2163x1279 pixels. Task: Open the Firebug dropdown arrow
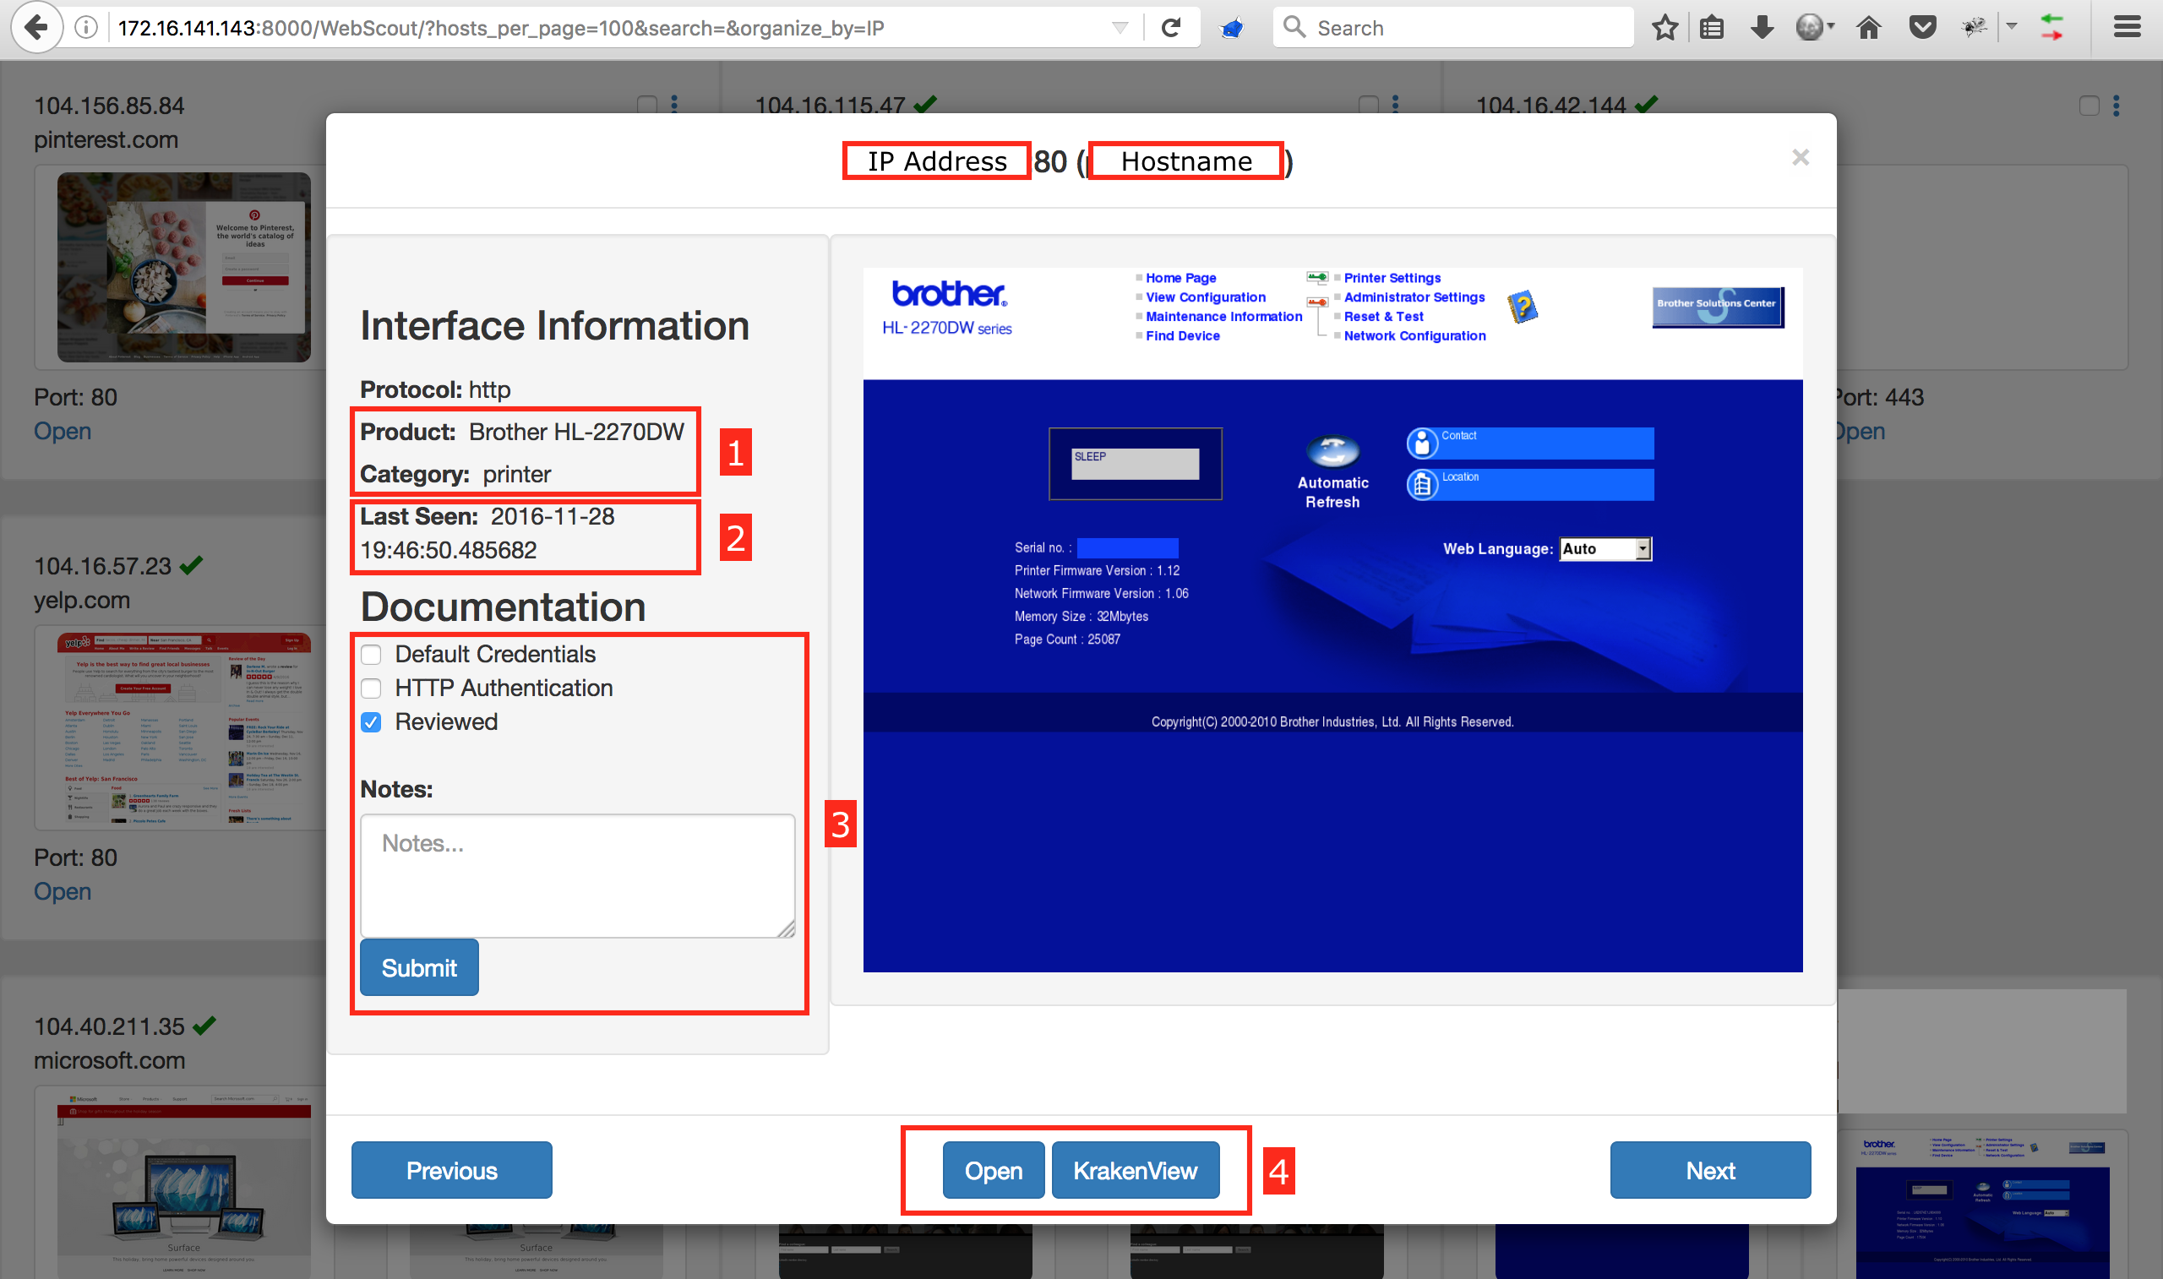[x=2011, y=28]
